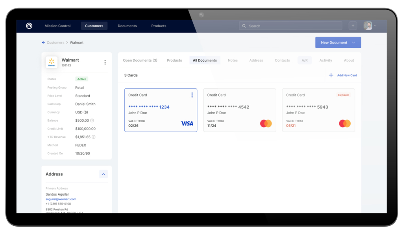Click the search magnifier icon
Screen dimensions: 403x234
coord(244,26)
